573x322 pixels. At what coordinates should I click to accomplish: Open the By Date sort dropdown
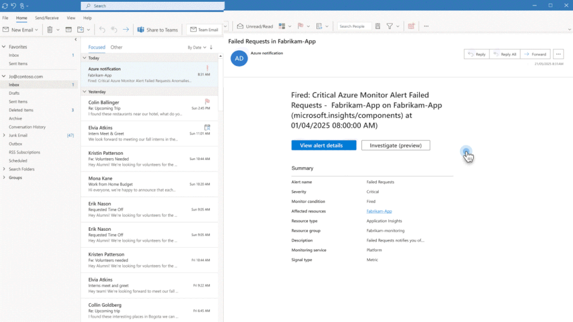(x=196, y=47)
